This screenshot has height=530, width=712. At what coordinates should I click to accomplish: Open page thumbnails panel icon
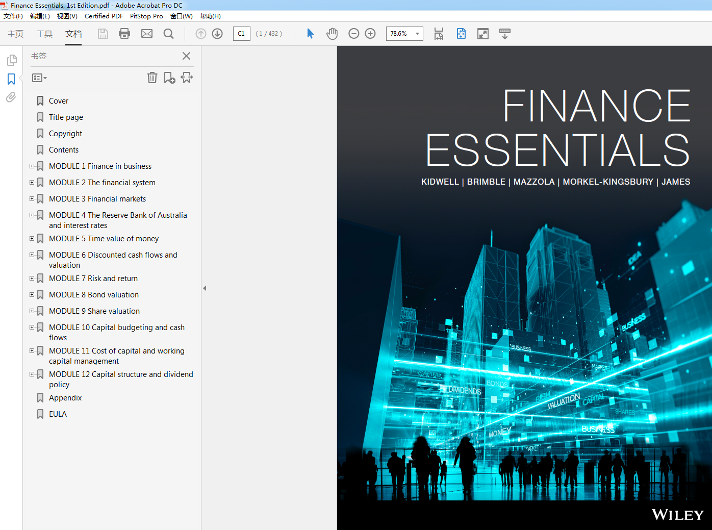(12, 60)
